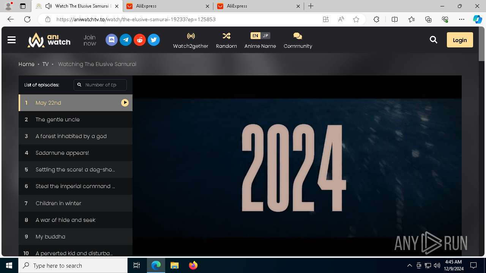
Task: Mute the audio icon on the Elusive Samurai tab
Action: [x=48, y=6]
